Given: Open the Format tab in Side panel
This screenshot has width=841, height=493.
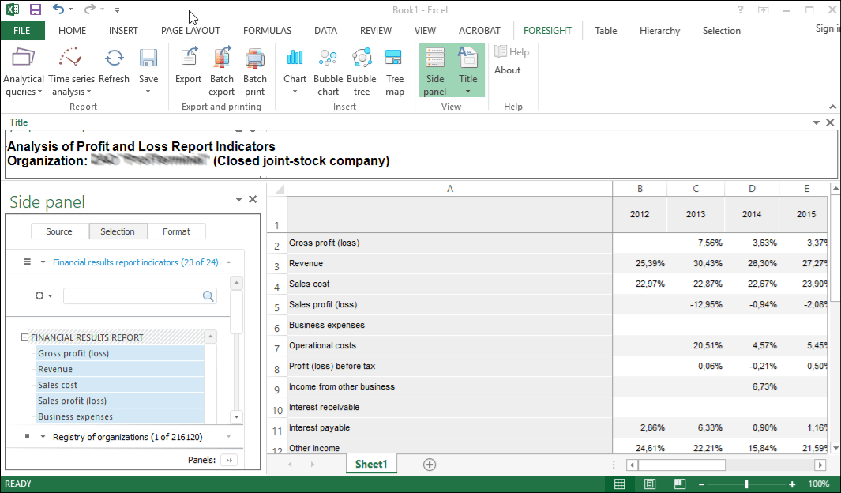Looking at the screenshot, I should pos(176,231).
